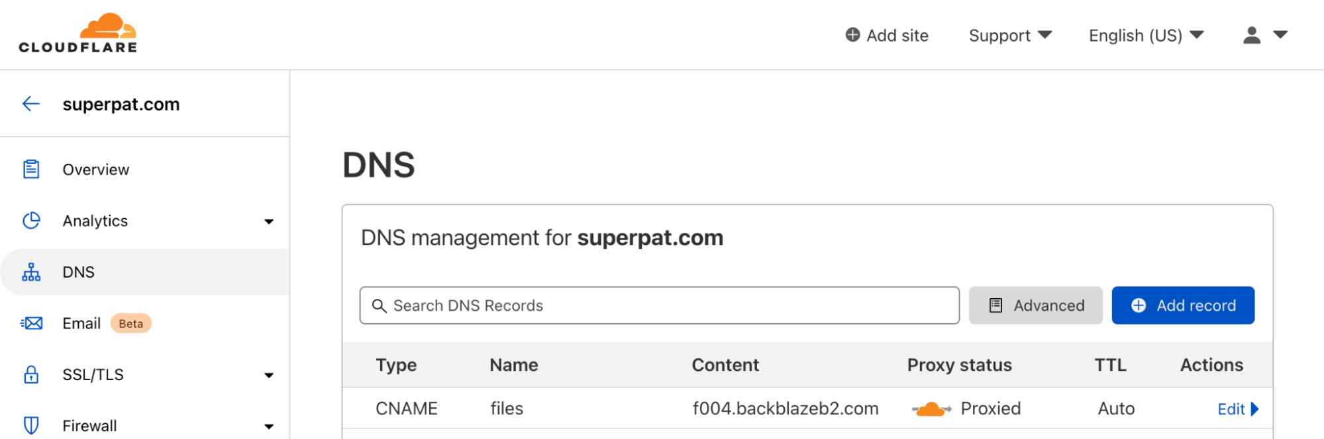The width and height of the screenshot is (1324, 439).
Task: Expand the English (US) language dropdown
Action: point(1145,35)
